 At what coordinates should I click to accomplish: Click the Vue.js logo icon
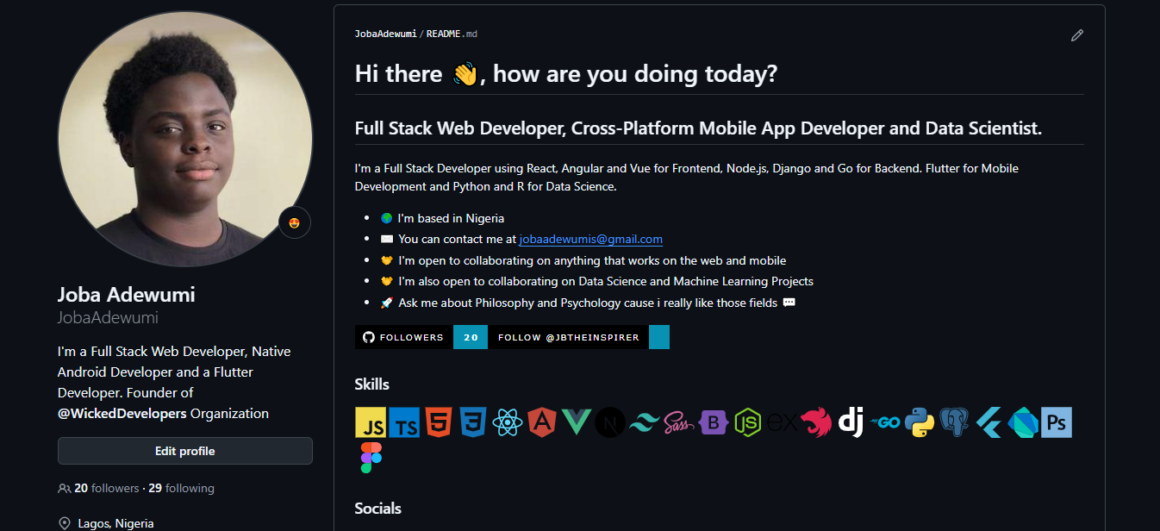coord(576,422)
